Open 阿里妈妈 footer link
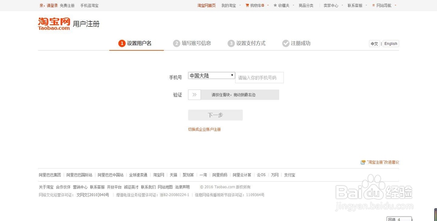437x221 pixels. tap(220, 175)
